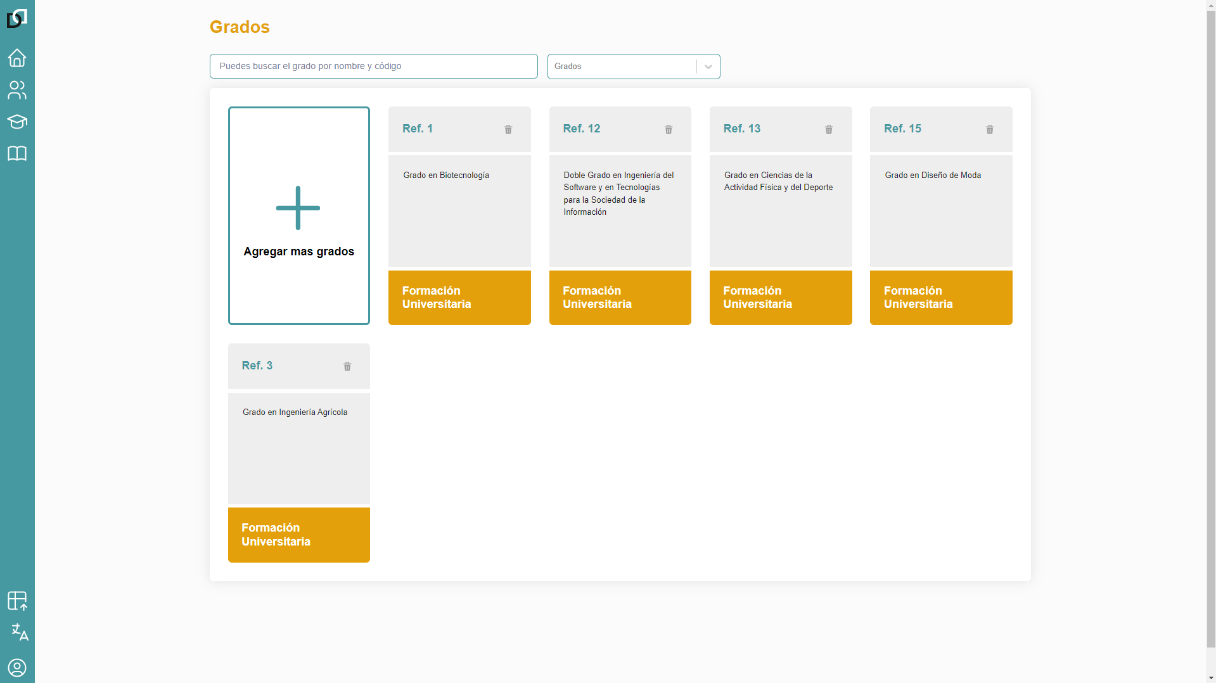Click the app logo in sidebar
This screenshot has width=1216, height=683.
coord(17,18)
